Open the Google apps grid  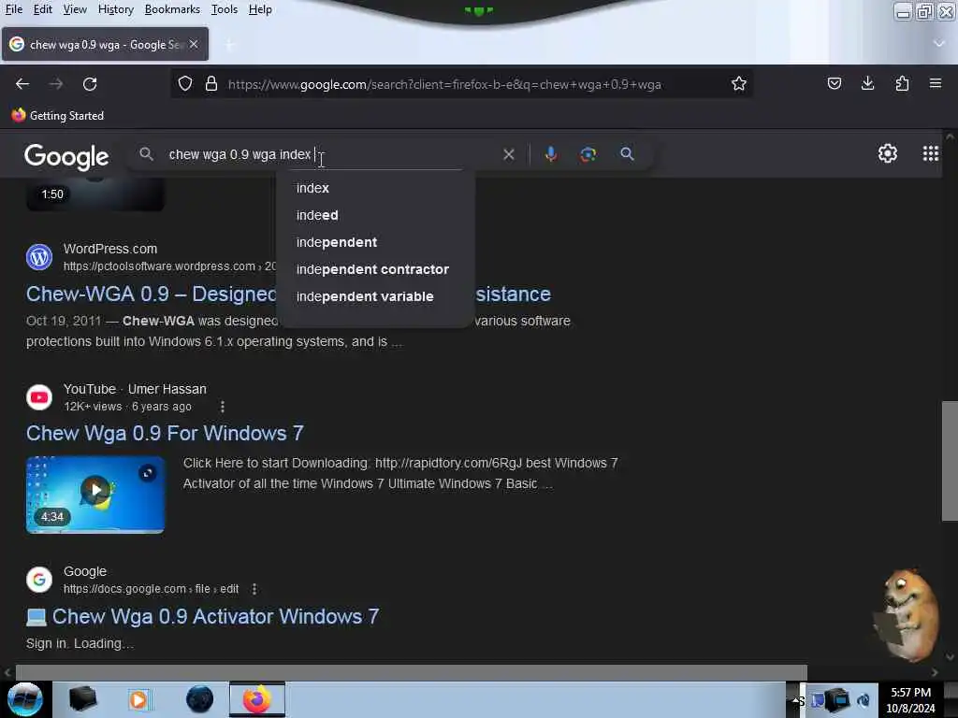[x=930, y=153]
